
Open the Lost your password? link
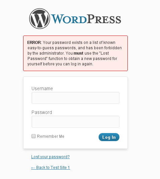pos(50,157)
